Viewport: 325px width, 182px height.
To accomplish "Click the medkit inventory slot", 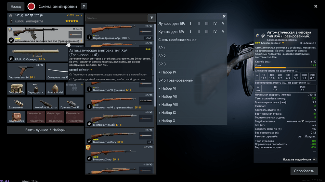I will [x=16, y=117].
